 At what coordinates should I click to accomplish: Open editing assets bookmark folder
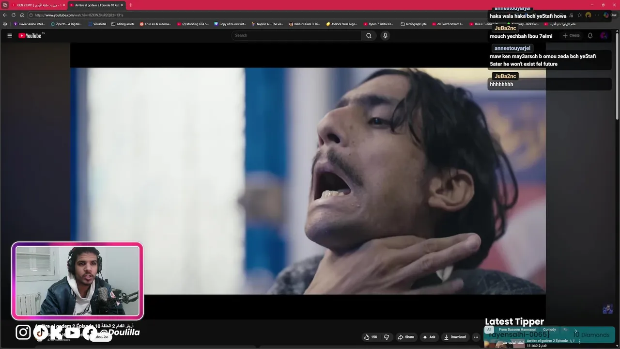pyautogui.click(x=123, y=24)
